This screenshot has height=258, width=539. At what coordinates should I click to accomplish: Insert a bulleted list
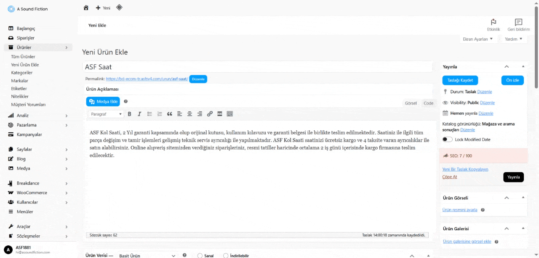click(x=149, y=114)
